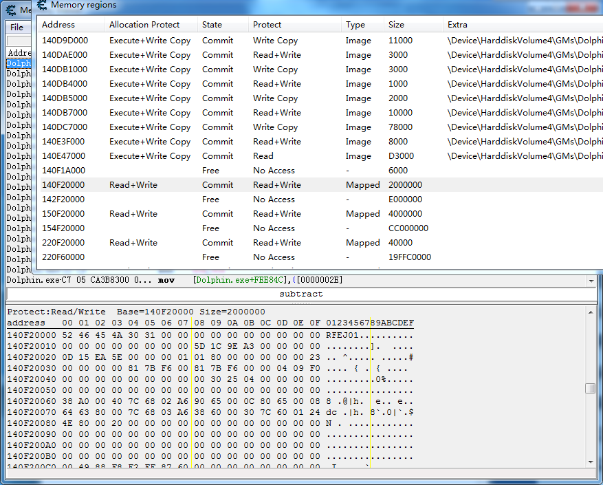Open the File menu
This screenshot has width=603, height=485.
(17, 28)
